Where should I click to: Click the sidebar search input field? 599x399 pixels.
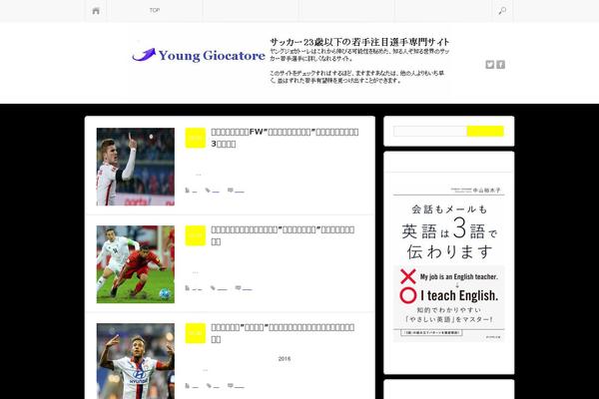coord(430,131)
